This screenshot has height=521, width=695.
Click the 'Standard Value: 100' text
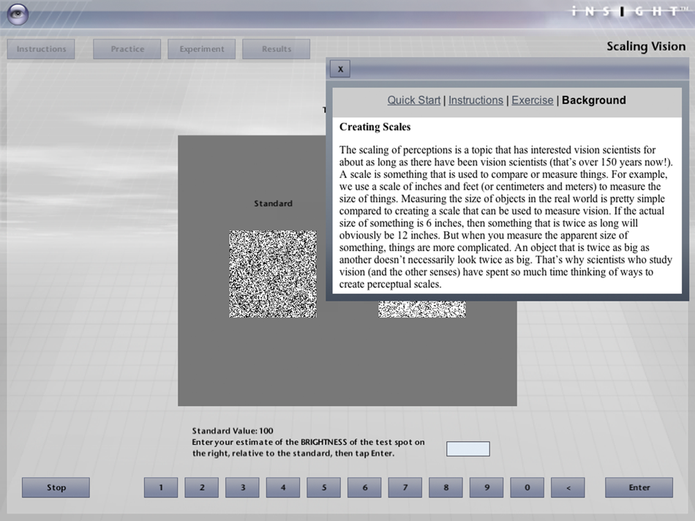click(x=233, y=430)
